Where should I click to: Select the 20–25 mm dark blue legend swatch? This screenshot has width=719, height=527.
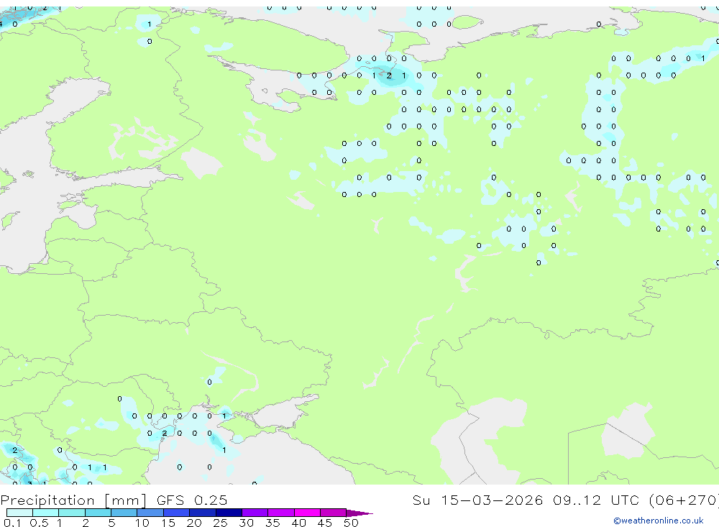[202, 513]
